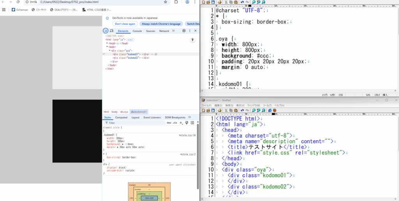Click the undo arrow in lower TeraPad toolbar
This screenshot has width=399, height=201.
242,110
